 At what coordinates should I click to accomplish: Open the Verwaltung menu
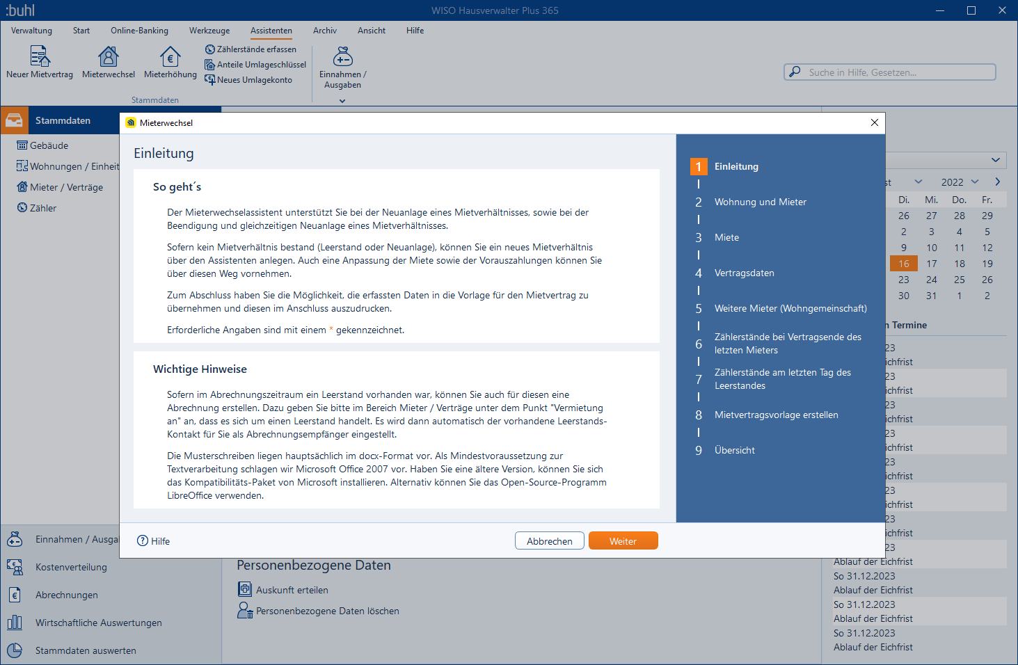pos(31,31)
